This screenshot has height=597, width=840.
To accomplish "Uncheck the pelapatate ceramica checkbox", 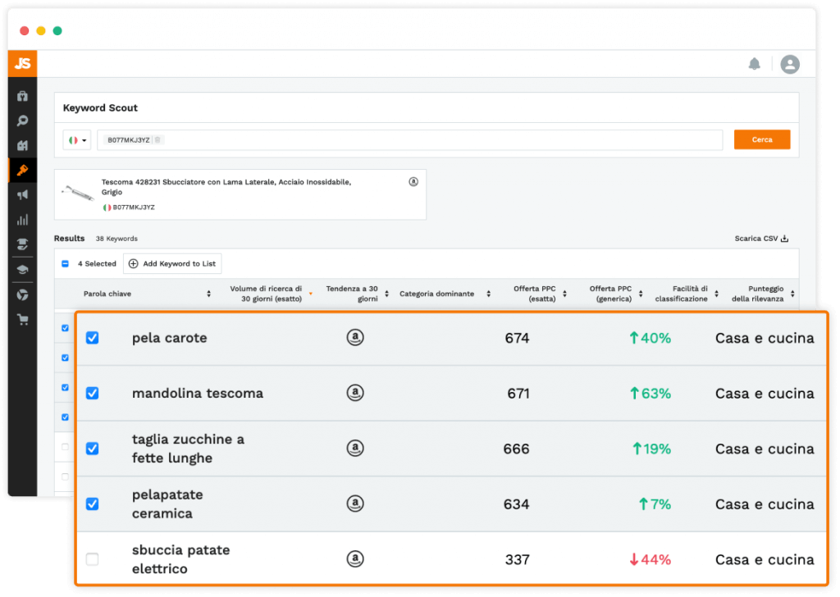I will 92,504.
